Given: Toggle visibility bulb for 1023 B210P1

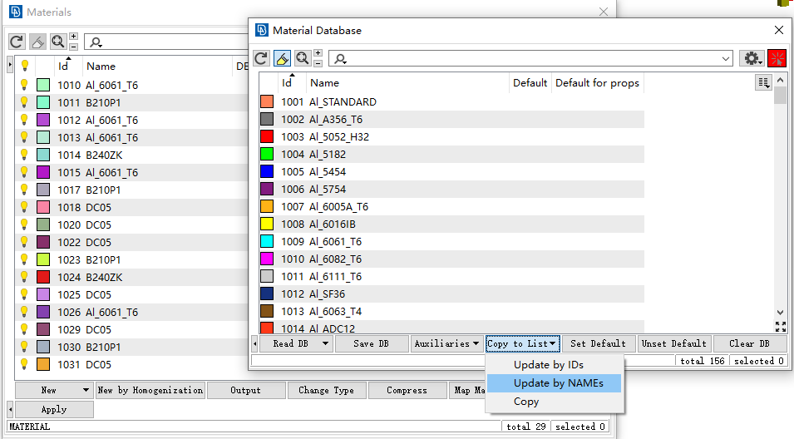Looking at the screenshot, I should (24, 259).
